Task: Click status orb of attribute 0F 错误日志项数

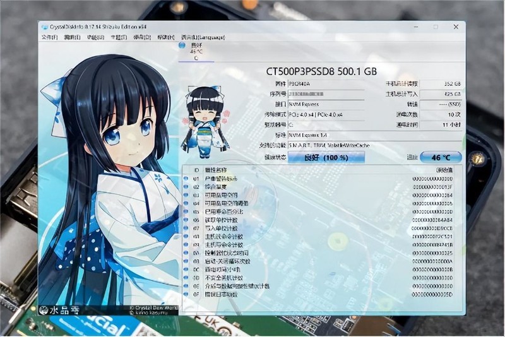Action: pos(186,294)
